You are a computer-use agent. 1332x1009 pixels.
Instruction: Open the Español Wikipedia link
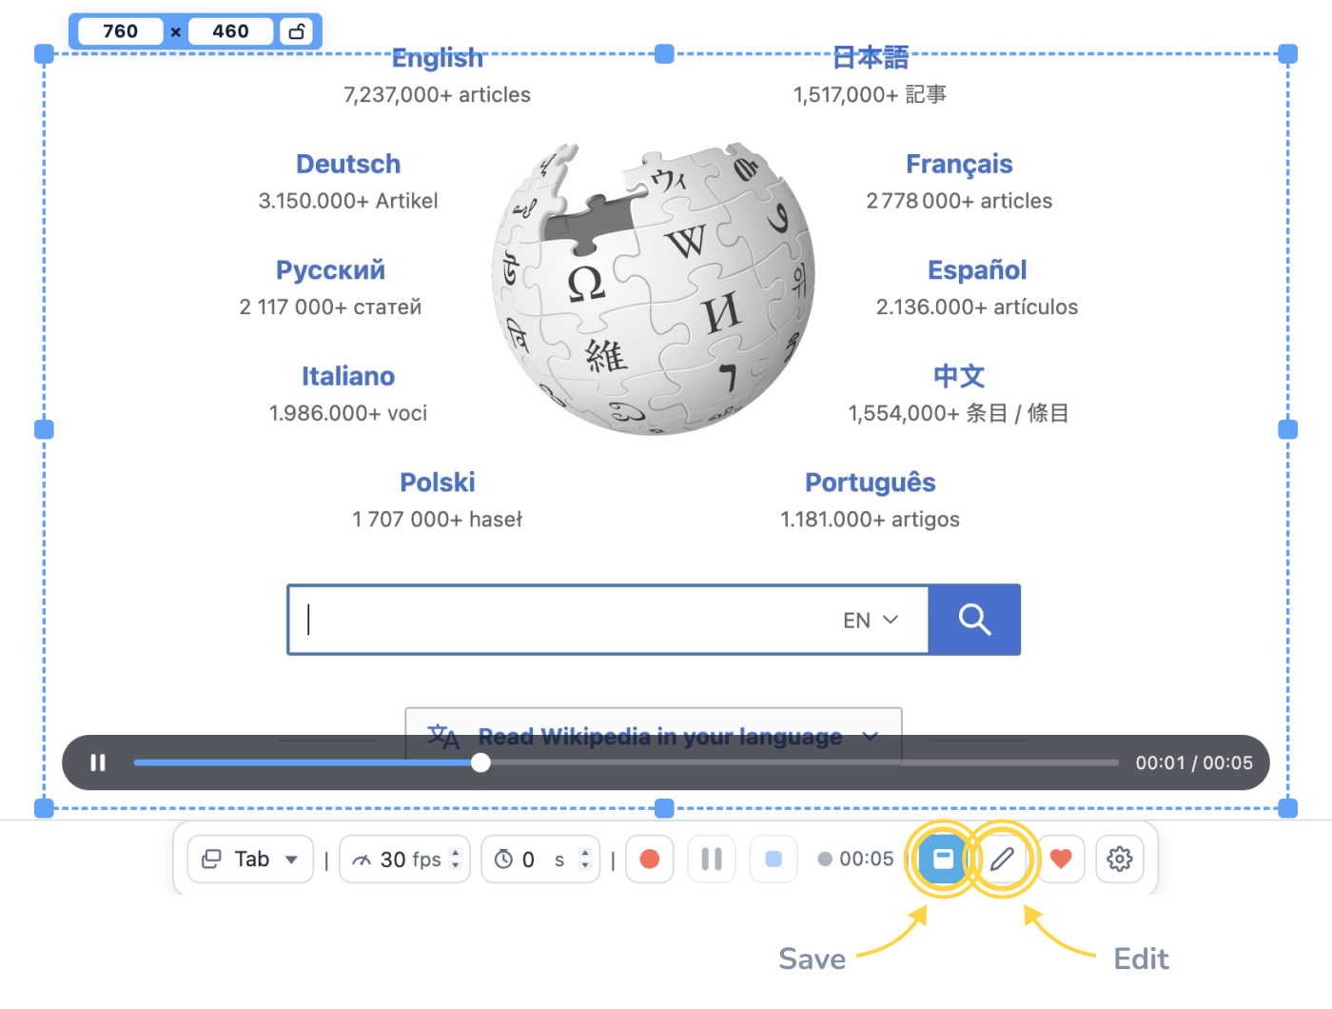[x=977, y=270]
